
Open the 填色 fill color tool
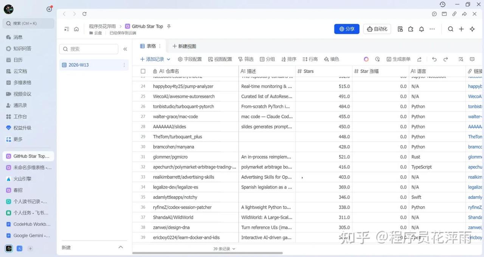pos(331,59)
